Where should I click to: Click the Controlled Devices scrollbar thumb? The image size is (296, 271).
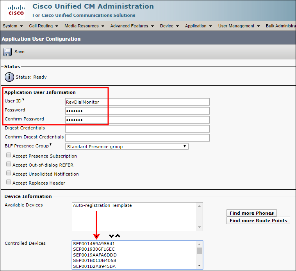(199, 251)
